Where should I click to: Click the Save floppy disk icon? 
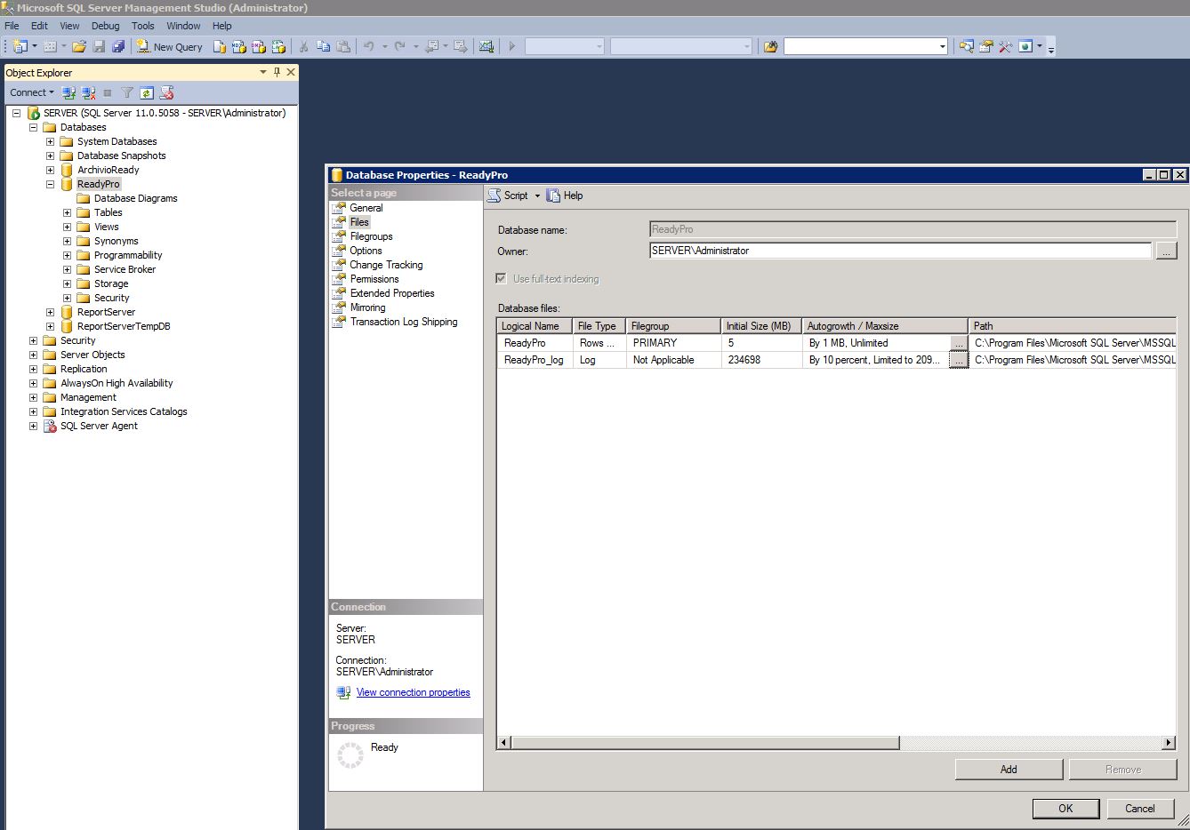point(99,46)
